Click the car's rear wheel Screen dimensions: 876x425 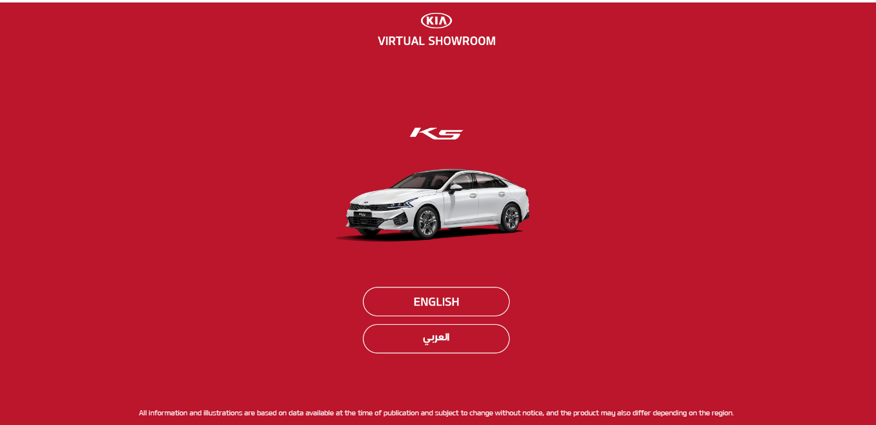[x=512, y=218]
